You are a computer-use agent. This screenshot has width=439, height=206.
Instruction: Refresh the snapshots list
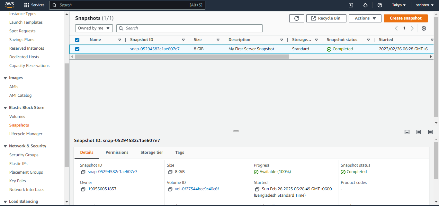[297, 18]
